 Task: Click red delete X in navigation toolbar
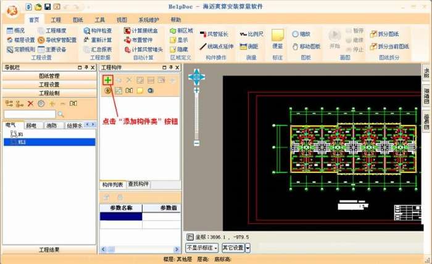(30, 103)
